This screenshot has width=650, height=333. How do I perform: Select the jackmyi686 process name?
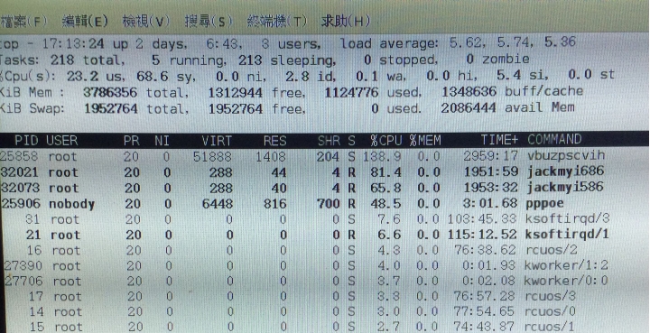coord(565,171)
